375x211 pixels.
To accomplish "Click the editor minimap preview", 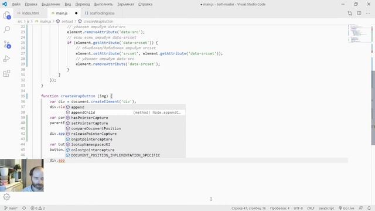I will pos(359,33).
